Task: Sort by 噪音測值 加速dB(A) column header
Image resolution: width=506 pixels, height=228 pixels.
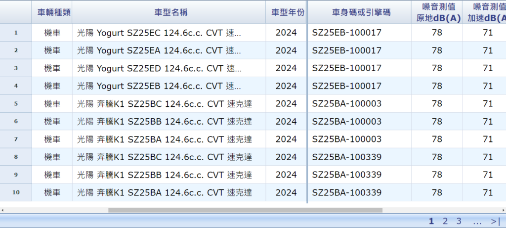Action: pos(484,12)
